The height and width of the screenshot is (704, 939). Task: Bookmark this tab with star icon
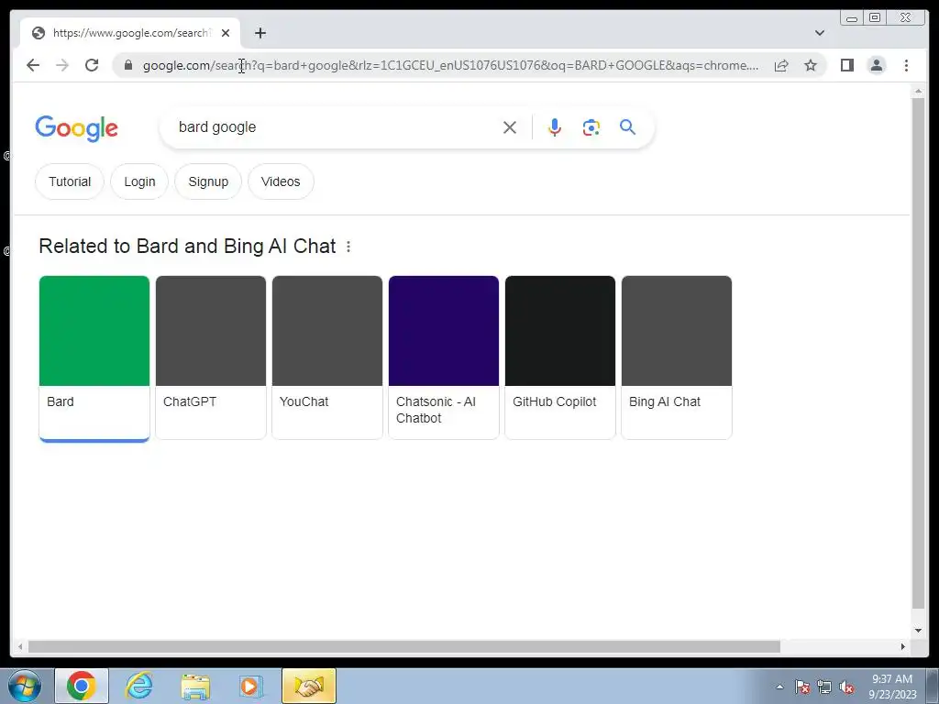[x=811, y=65]
